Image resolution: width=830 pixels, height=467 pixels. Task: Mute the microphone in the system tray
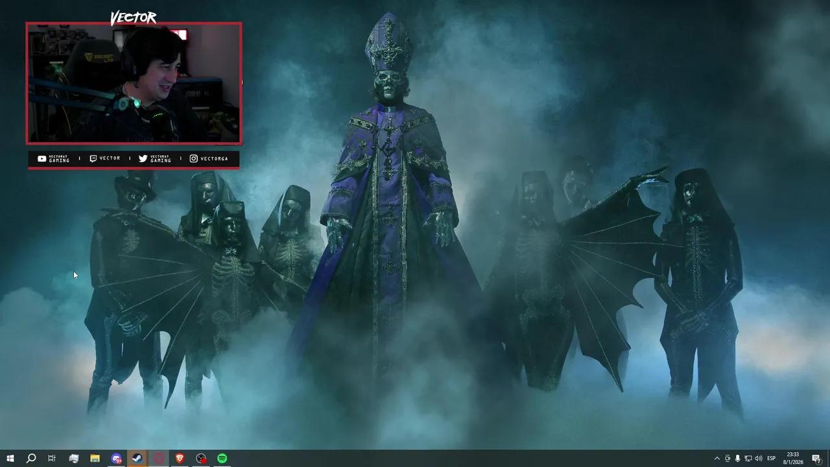coord(738,458)
